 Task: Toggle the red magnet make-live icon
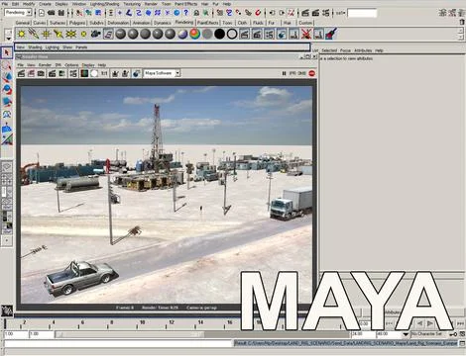258,13
